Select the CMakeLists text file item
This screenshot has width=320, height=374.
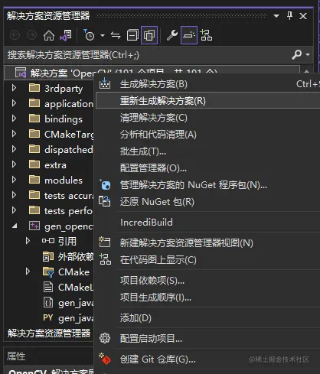(x=76, y=288)
